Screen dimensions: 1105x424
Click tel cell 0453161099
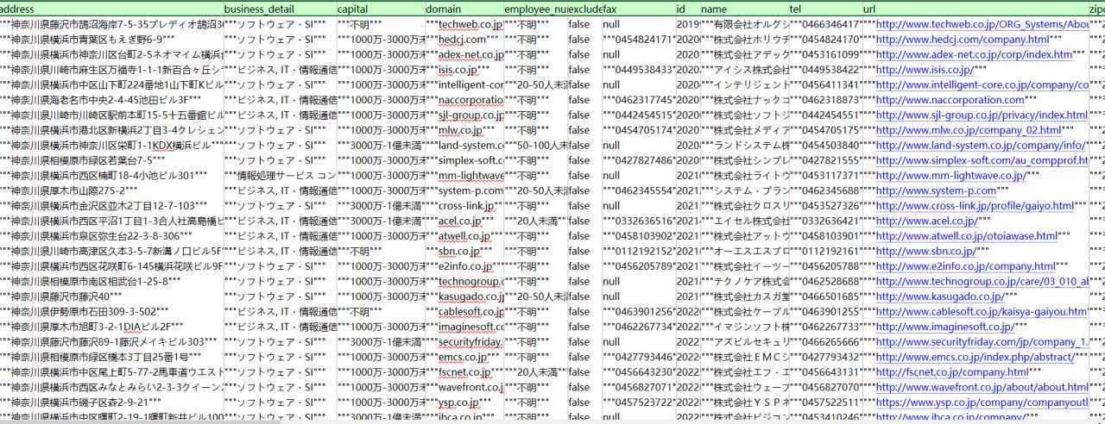[x=824, y=55]
